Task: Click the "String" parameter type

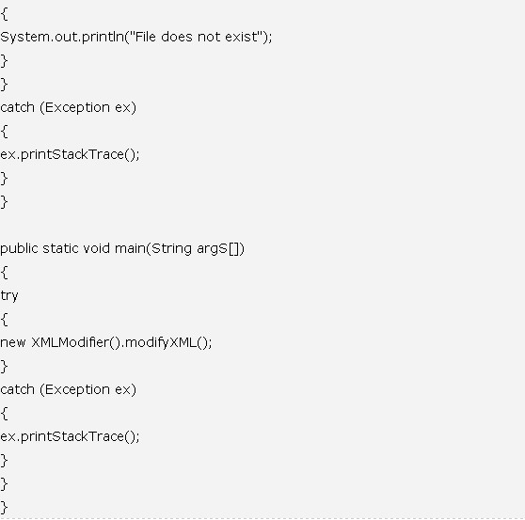Action: click(171, 249)
